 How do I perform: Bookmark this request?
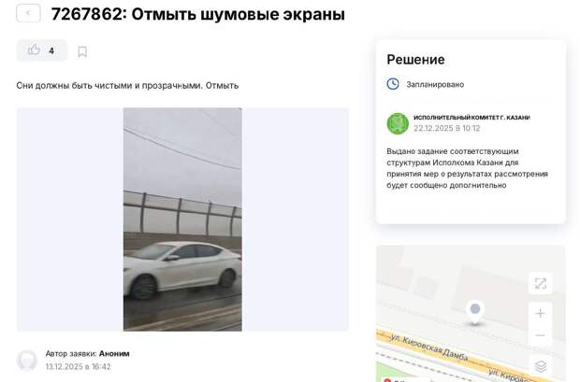(82, 51)
